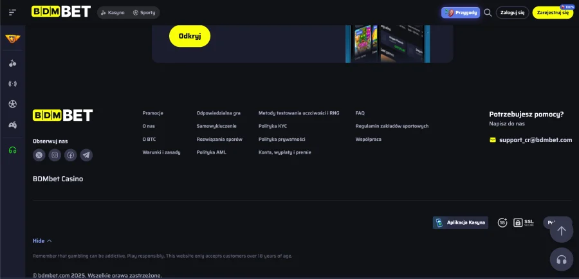Open the Samowykluczenie link
This screenshot has height=279, width=579.
pyautogui.click(x=216, y=126)
